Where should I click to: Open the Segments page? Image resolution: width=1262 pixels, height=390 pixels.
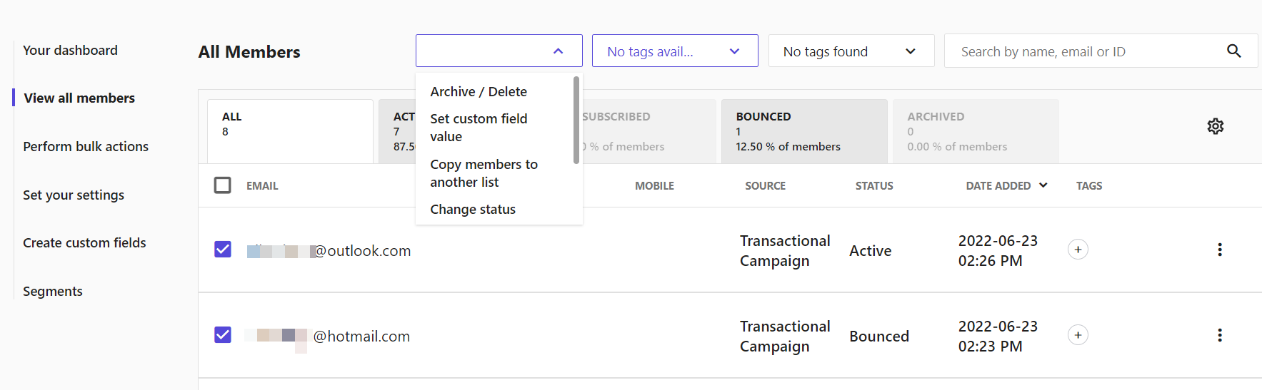pos(53,291)
